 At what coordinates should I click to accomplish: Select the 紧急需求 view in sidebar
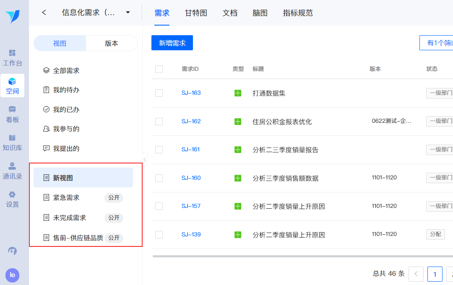[66, 198]
